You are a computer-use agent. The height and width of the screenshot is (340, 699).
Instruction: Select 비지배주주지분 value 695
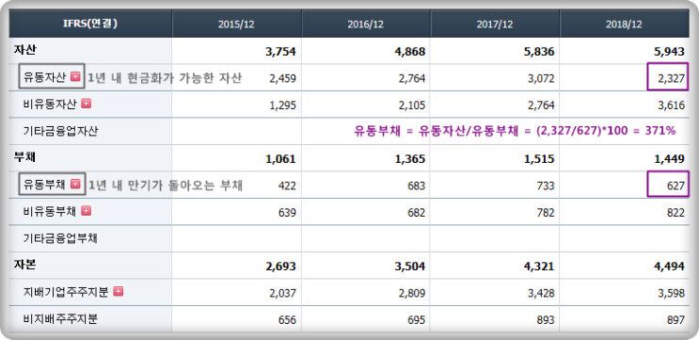[417, 320]
